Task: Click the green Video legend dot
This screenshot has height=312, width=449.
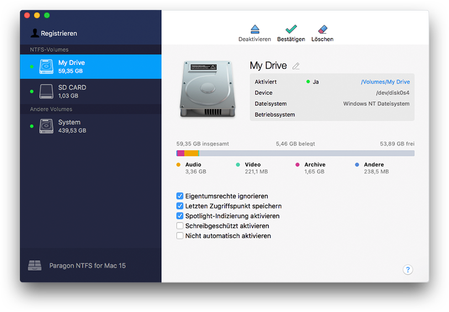Action: 237,165
